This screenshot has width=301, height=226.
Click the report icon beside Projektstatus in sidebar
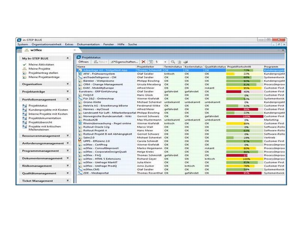[24, 105]
